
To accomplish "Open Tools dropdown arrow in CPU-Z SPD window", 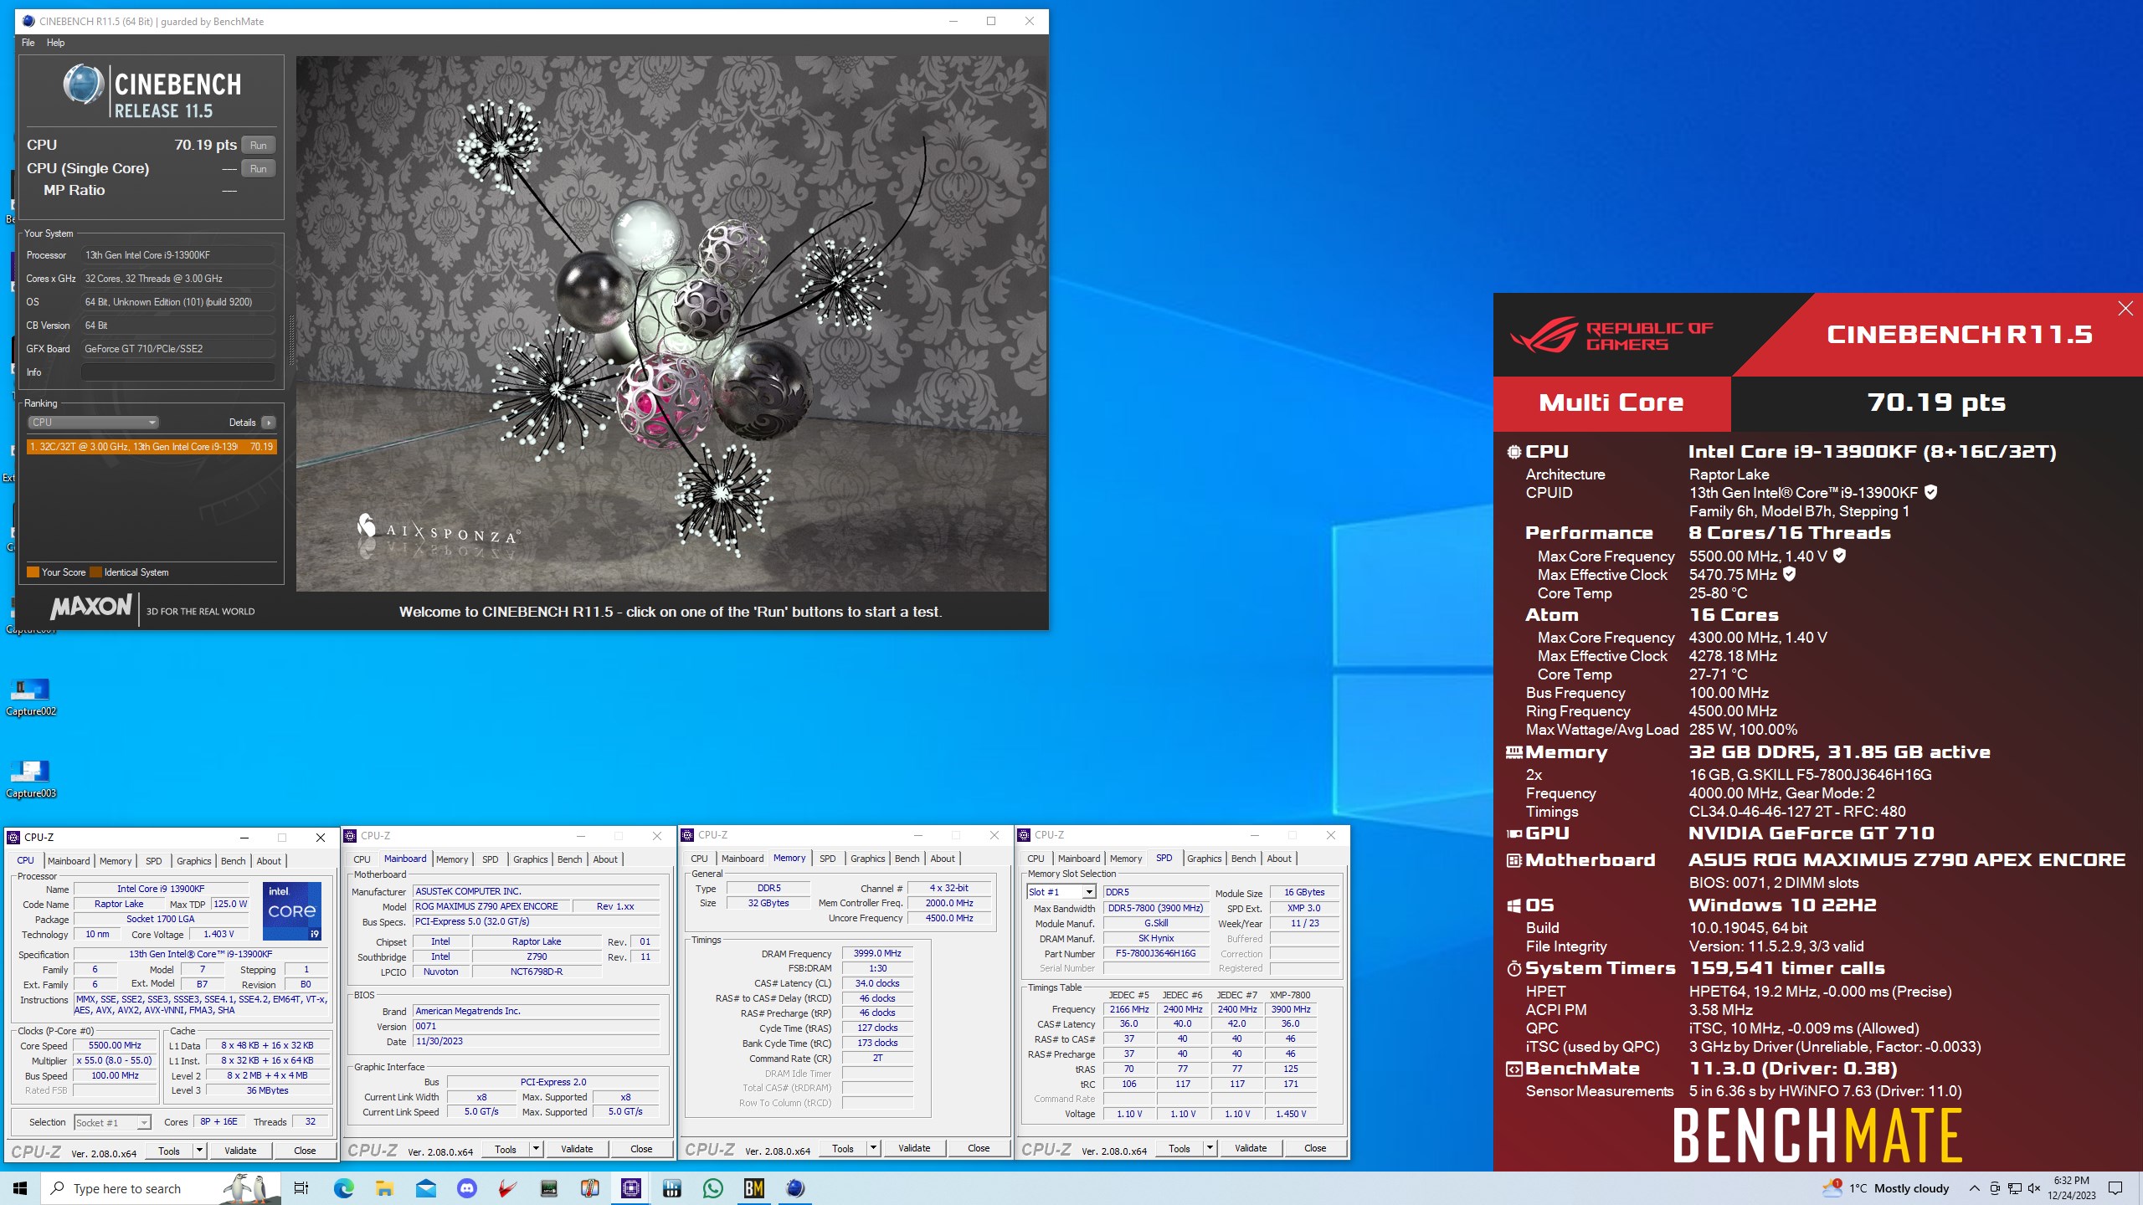I will click(1210, 1148).
